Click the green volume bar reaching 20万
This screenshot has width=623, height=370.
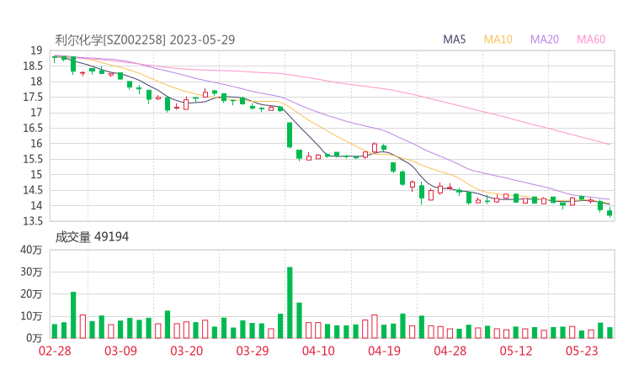click(73, 315)
